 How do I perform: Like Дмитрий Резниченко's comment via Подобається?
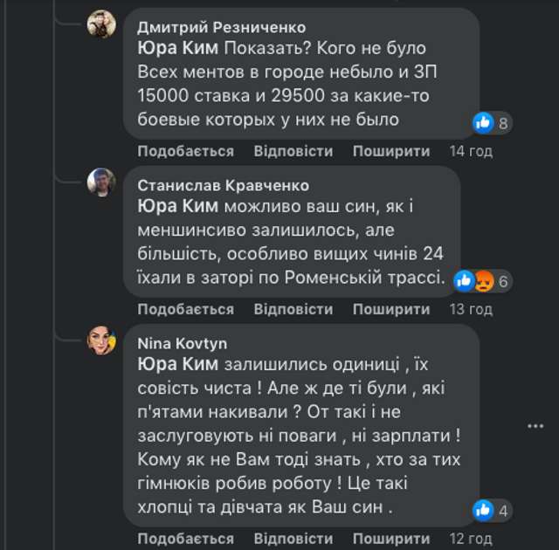(185, 151)
